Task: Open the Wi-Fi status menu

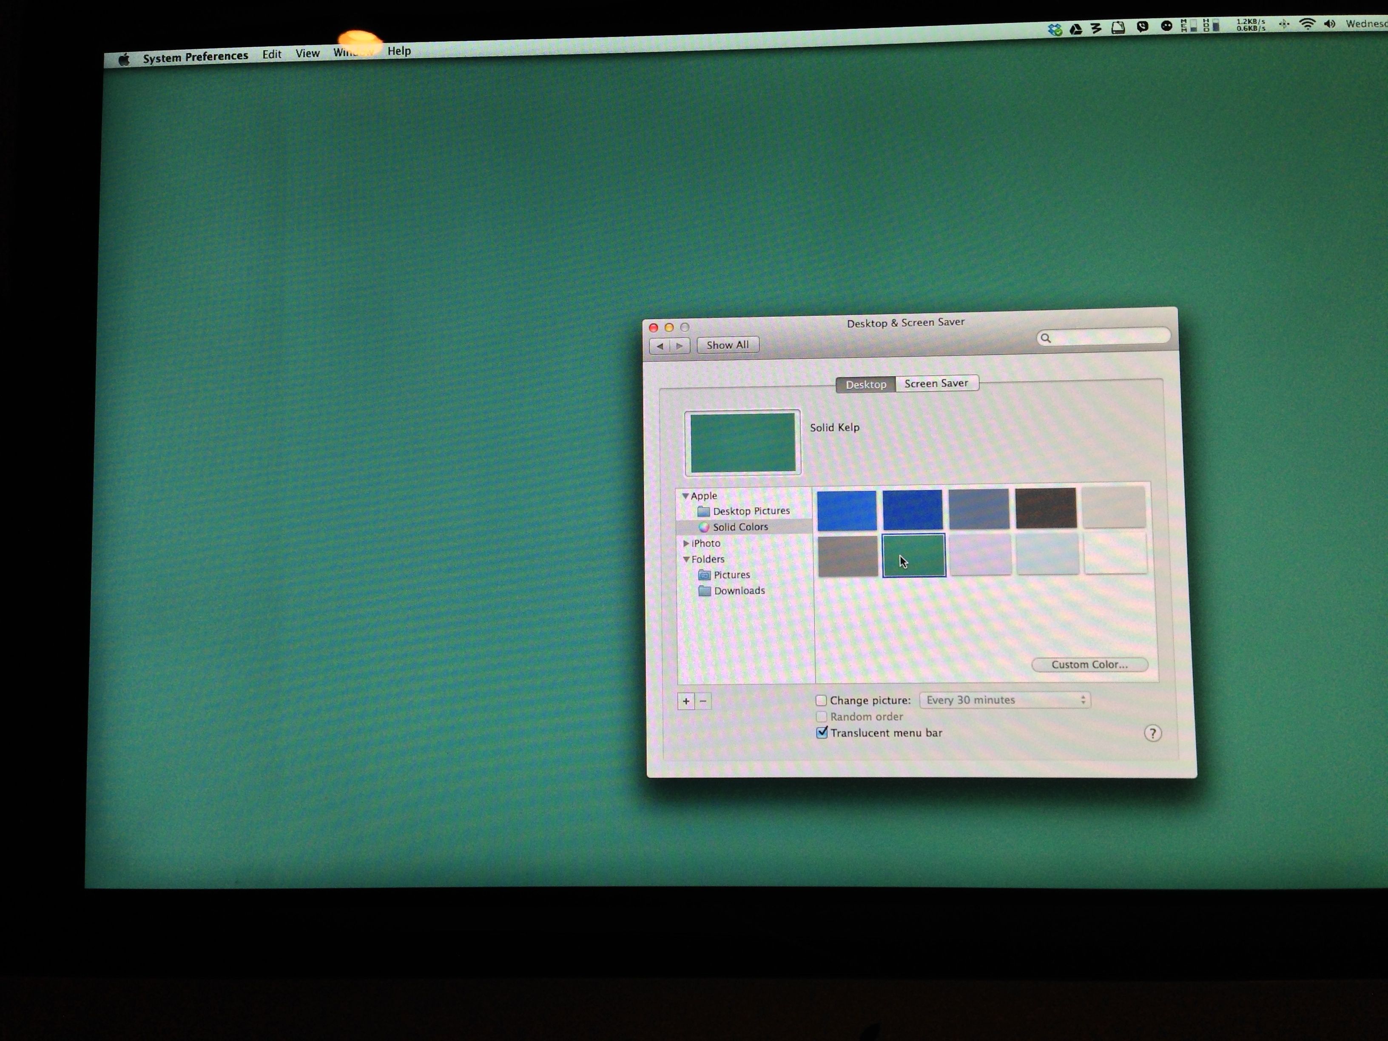Action: pos(1307,24)
